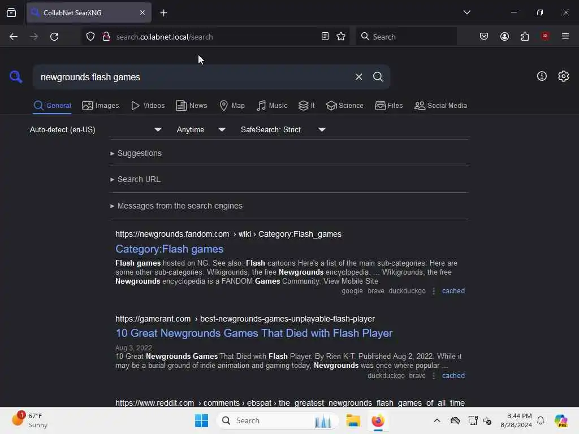The image size is (579, 434).
Task: Click gamerant.com result URL
Action: click(245, 319)
